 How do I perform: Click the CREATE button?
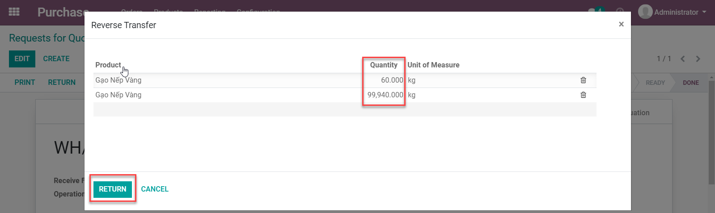point(56,59)
